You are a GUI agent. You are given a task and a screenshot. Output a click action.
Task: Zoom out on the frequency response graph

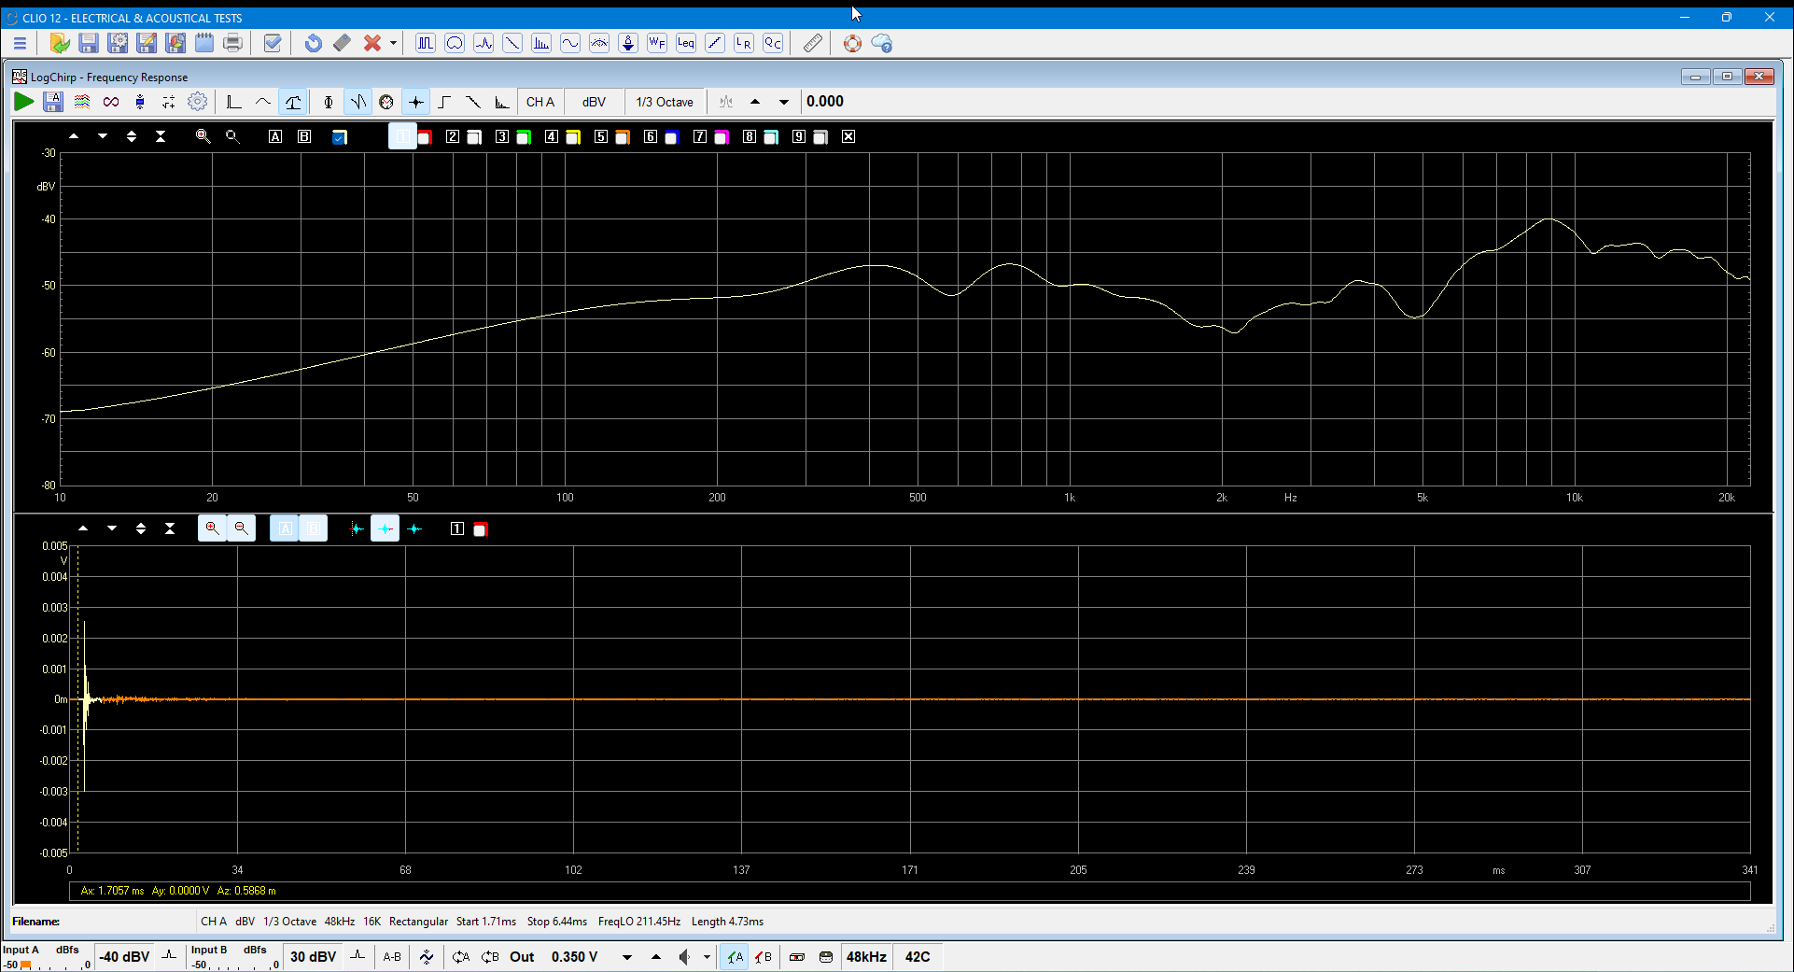coord(232,136)
